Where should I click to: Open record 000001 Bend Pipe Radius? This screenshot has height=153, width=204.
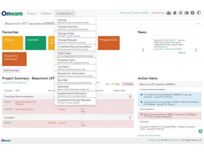pyautogui.click(x=8, y=102)
